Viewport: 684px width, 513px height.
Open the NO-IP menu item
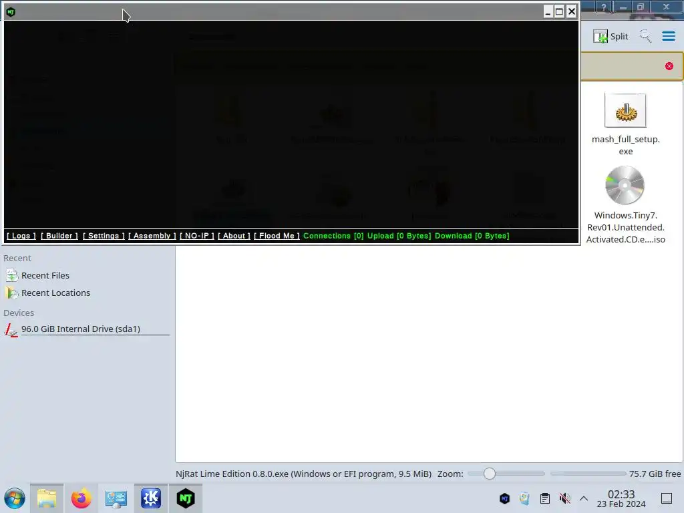(x=197, y=236)
